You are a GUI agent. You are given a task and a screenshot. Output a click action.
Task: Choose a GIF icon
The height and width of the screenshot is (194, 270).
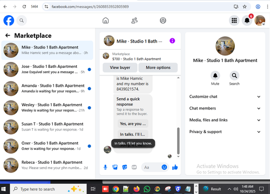(134, 168)
